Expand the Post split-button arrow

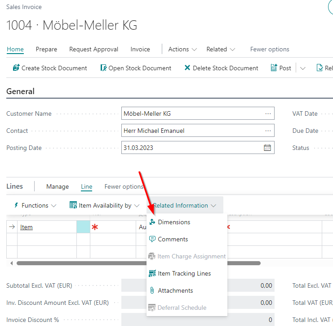click(302, 68)
